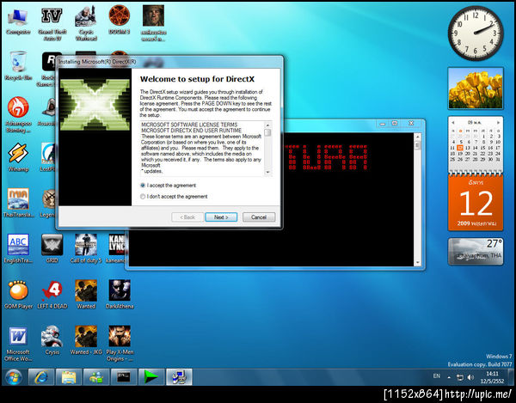
Task: Open Windows Live Messenger taskbar icon
Action: point(96,377)
